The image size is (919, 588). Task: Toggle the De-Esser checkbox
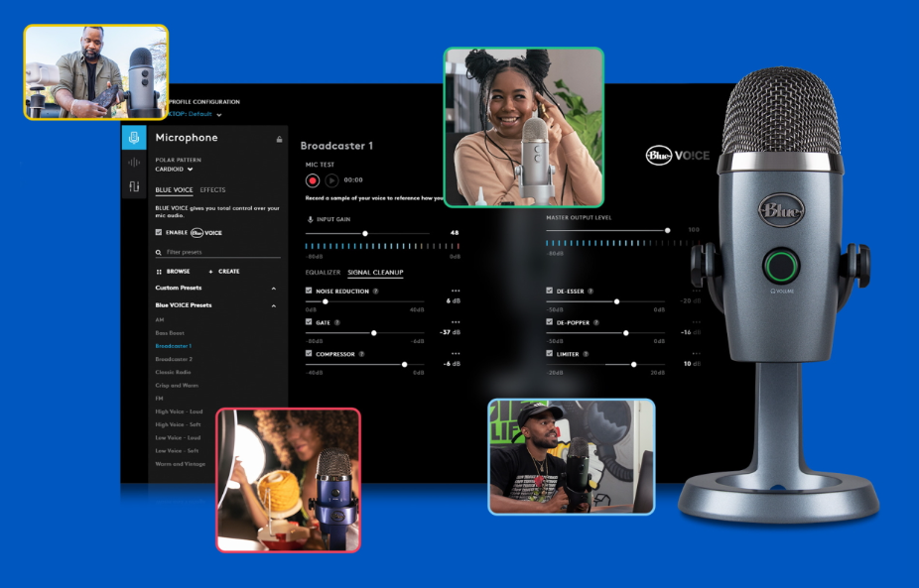click(549, 291)
